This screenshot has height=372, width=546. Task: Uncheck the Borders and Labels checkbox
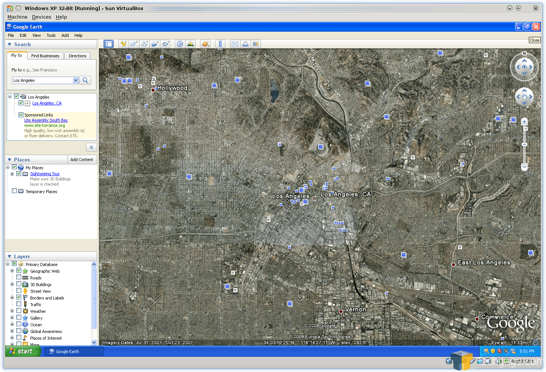19,297
